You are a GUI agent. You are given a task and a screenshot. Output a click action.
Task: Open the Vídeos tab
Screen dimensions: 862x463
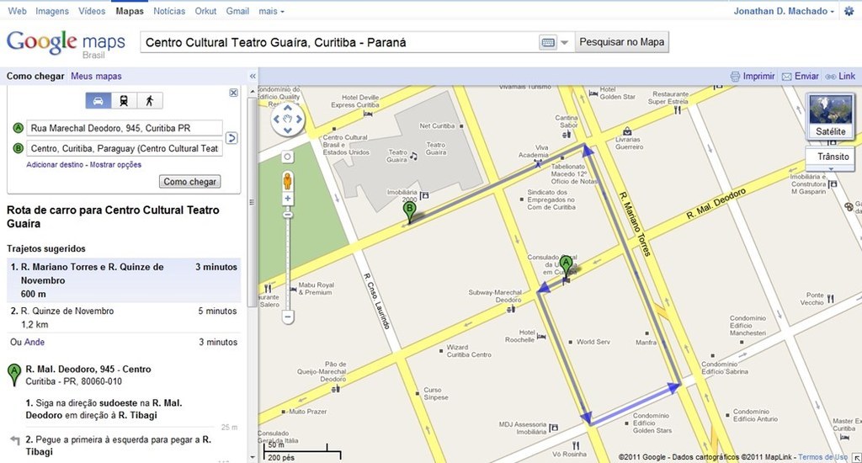tap(92, 11)
